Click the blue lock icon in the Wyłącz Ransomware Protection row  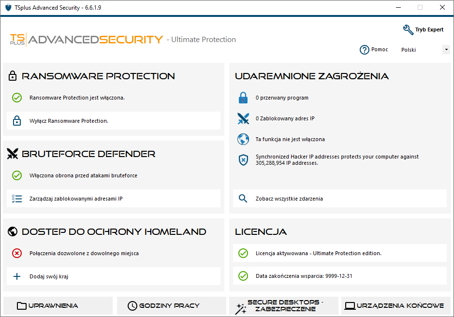17,121
